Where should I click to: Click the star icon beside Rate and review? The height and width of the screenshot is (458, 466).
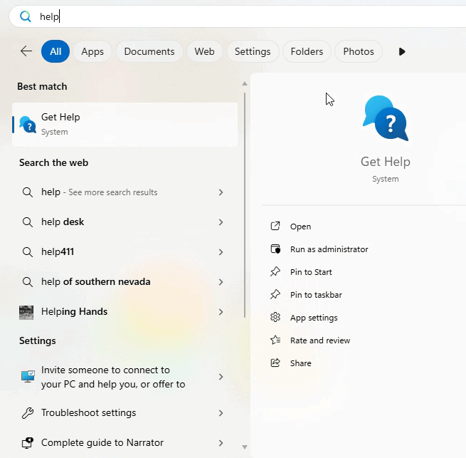(x=275, y=340)
